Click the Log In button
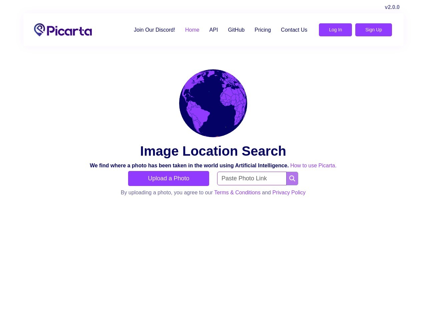This screenshot has width=427, height=320. pyautogui.click(x=335, y=30)
